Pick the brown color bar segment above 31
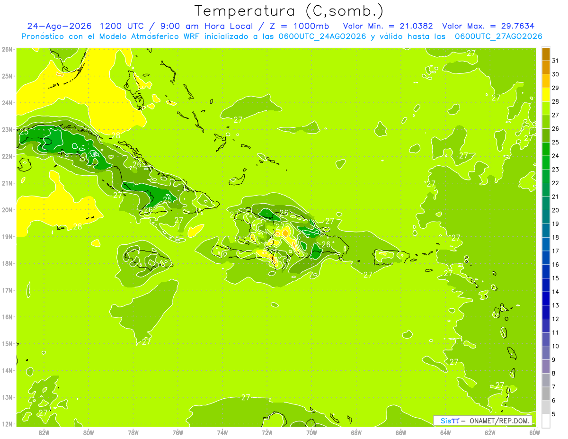 coord(546,54)
